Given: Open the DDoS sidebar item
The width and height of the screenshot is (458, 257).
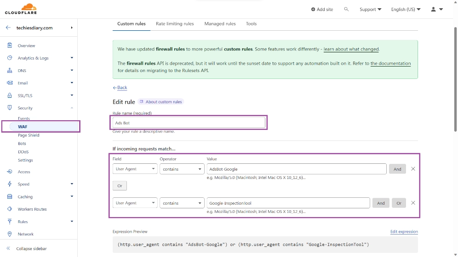Looking at the screenshot, I should coord(23,152).
